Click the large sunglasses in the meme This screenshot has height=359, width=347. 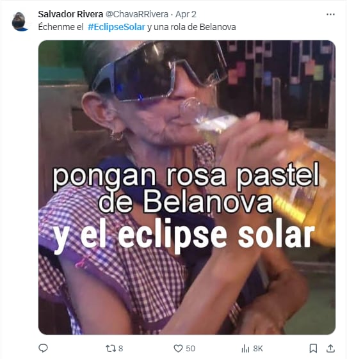pyautogui.click(x=158, y=70)
